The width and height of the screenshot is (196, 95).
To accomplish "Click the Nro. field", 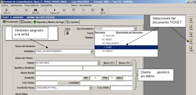I will (x=95, y=78).
